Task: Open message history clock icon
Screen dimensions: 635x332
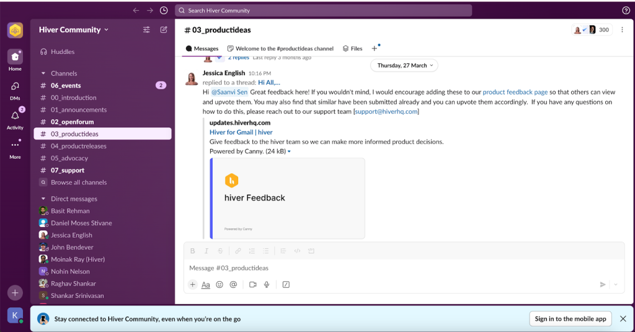Action: [x=164, y=10]
